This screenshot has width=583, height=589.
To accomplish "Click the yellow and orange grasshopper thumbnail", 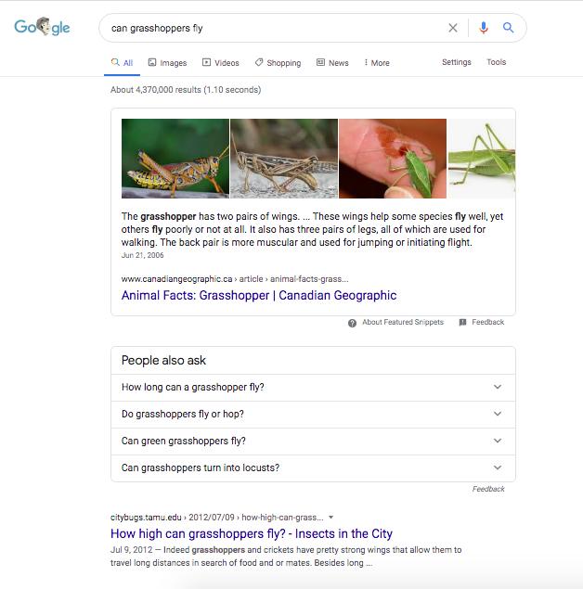I will click(175, 159).
